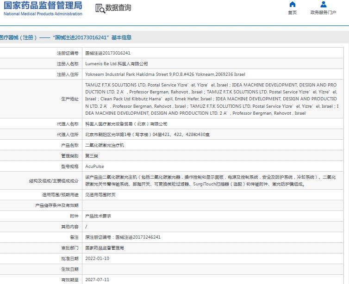Click 原注册证编号 remark value
The width and height of the screenshot is (349, 284).
point(123,237)
